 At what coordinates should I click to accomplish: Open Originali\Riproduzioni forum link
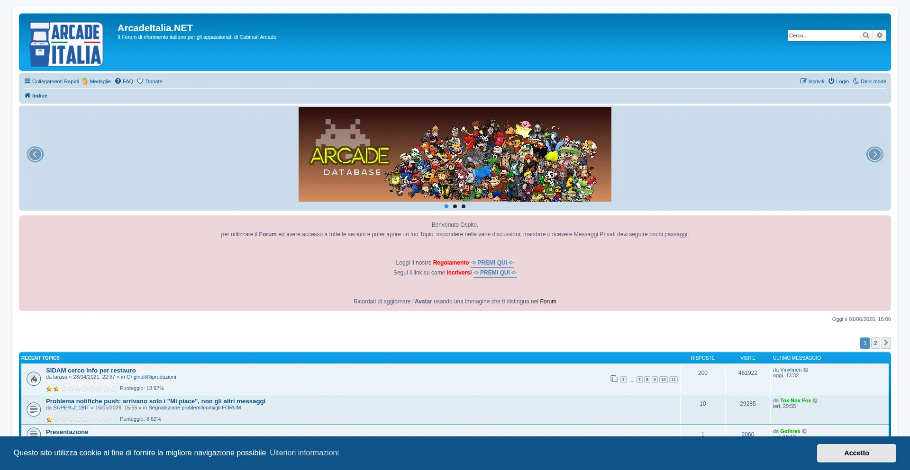pyautogui.click(x=151, y=377)
